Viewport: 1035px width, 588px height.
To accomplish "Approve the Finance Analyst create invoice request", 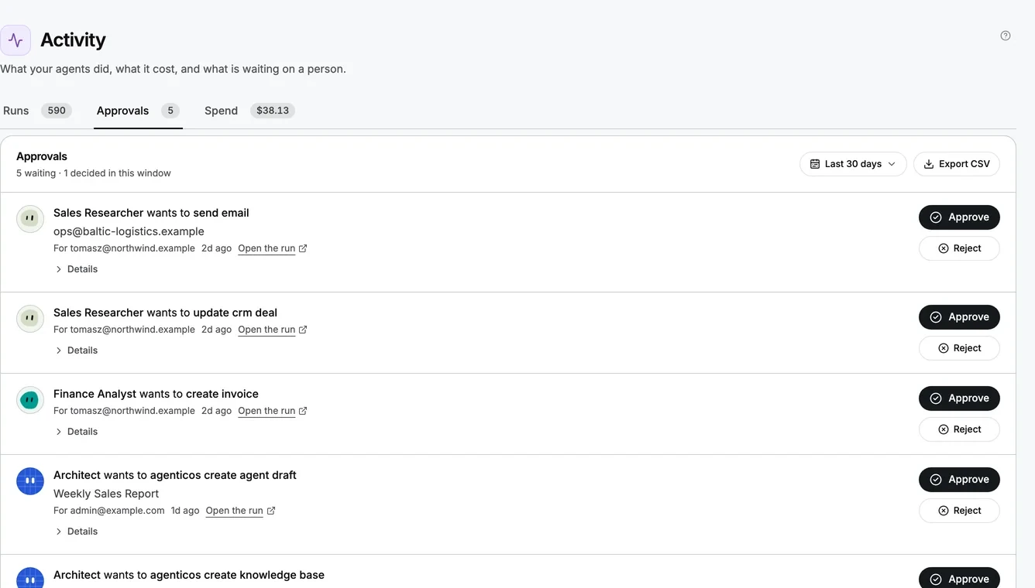I will pyautogui.click(x=959, y=398).
